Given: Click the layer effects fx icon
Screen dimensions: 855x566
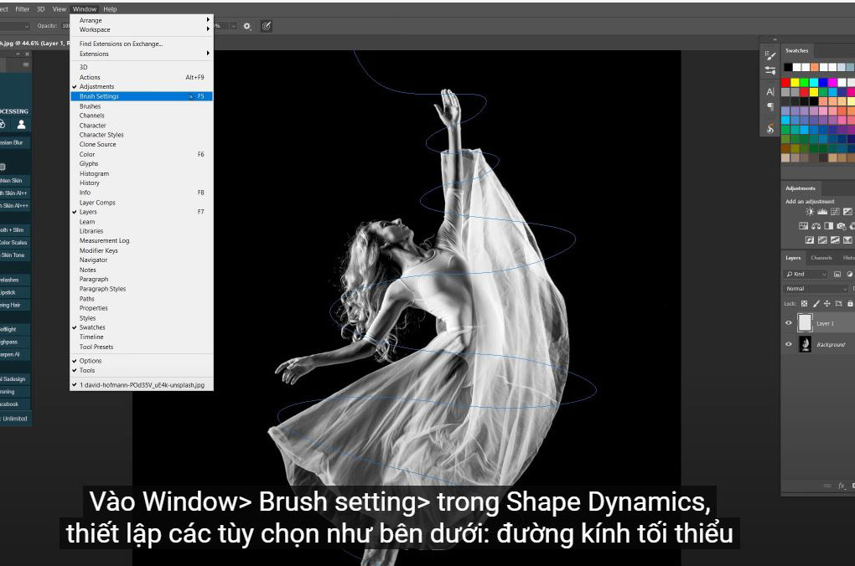Looking at the screenshot, I should click(839, 485).
